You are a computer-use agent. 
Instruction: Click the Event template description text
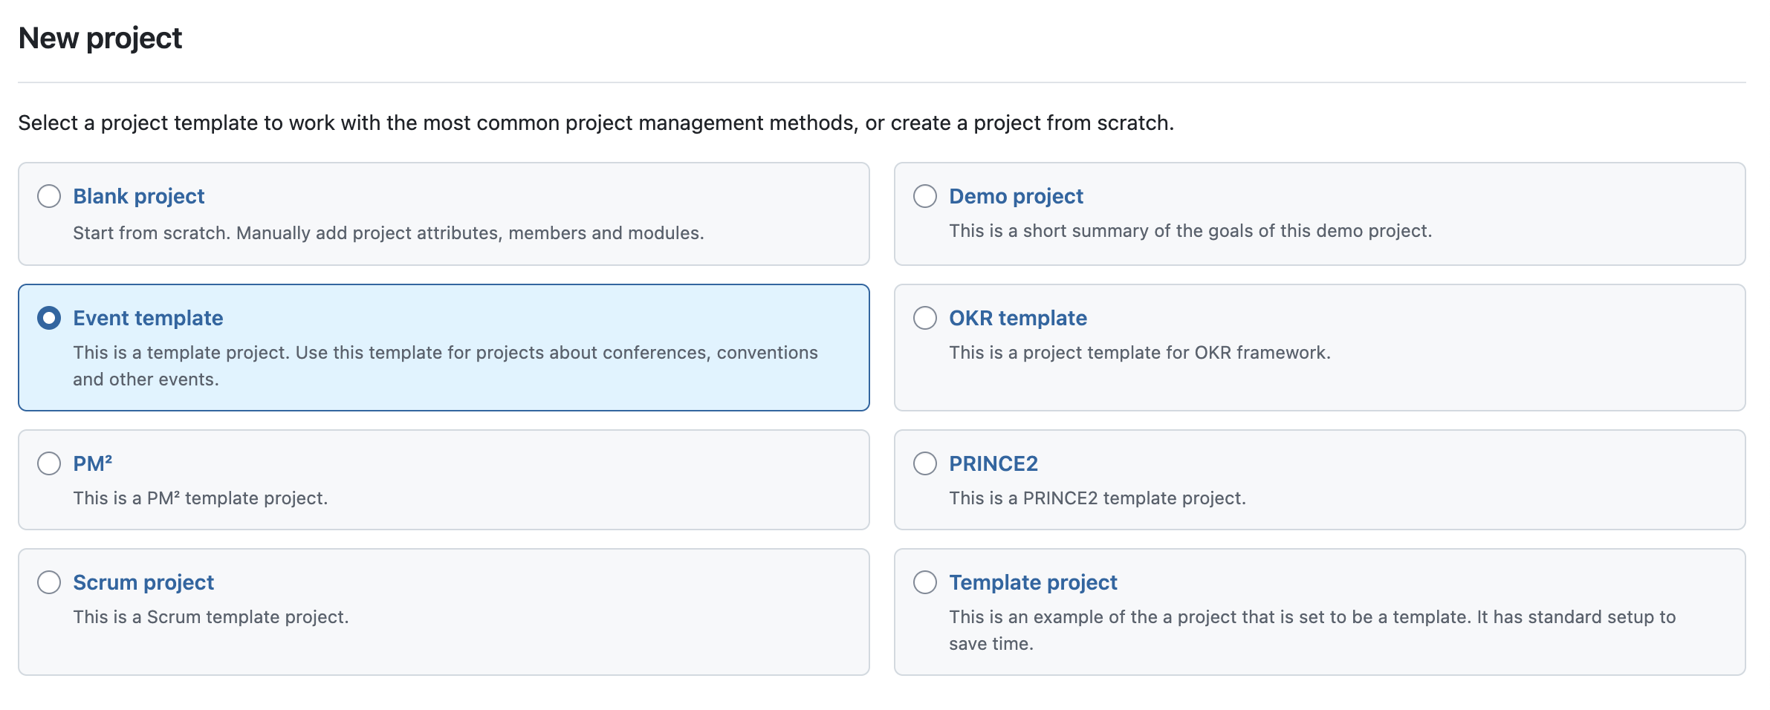(445, 365)
